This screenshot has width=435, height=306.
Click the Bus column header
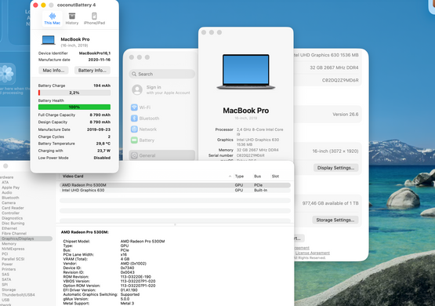point(257,177)
